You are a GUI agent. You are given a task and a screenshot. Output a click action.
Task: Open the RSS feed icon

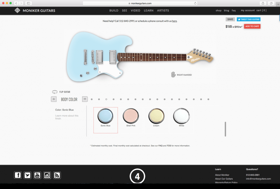tap(57, 175)
